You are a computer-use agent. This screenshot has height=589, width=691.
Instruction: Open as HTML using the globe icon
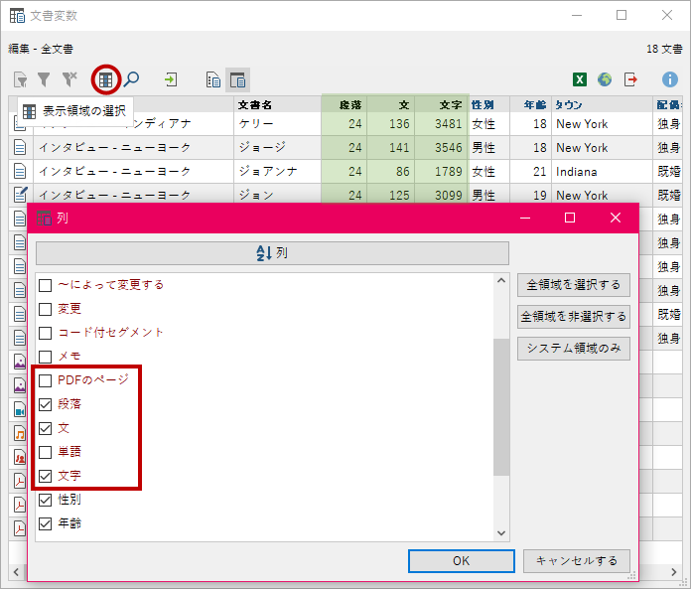click(605, 79)
